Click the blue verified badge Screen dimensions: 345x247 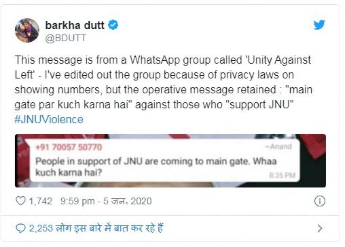tap(113, 25)
